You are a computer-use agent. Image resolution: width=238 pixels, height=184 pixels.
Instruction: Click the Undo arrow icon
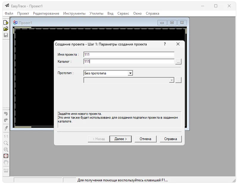(x=6, y=114)
